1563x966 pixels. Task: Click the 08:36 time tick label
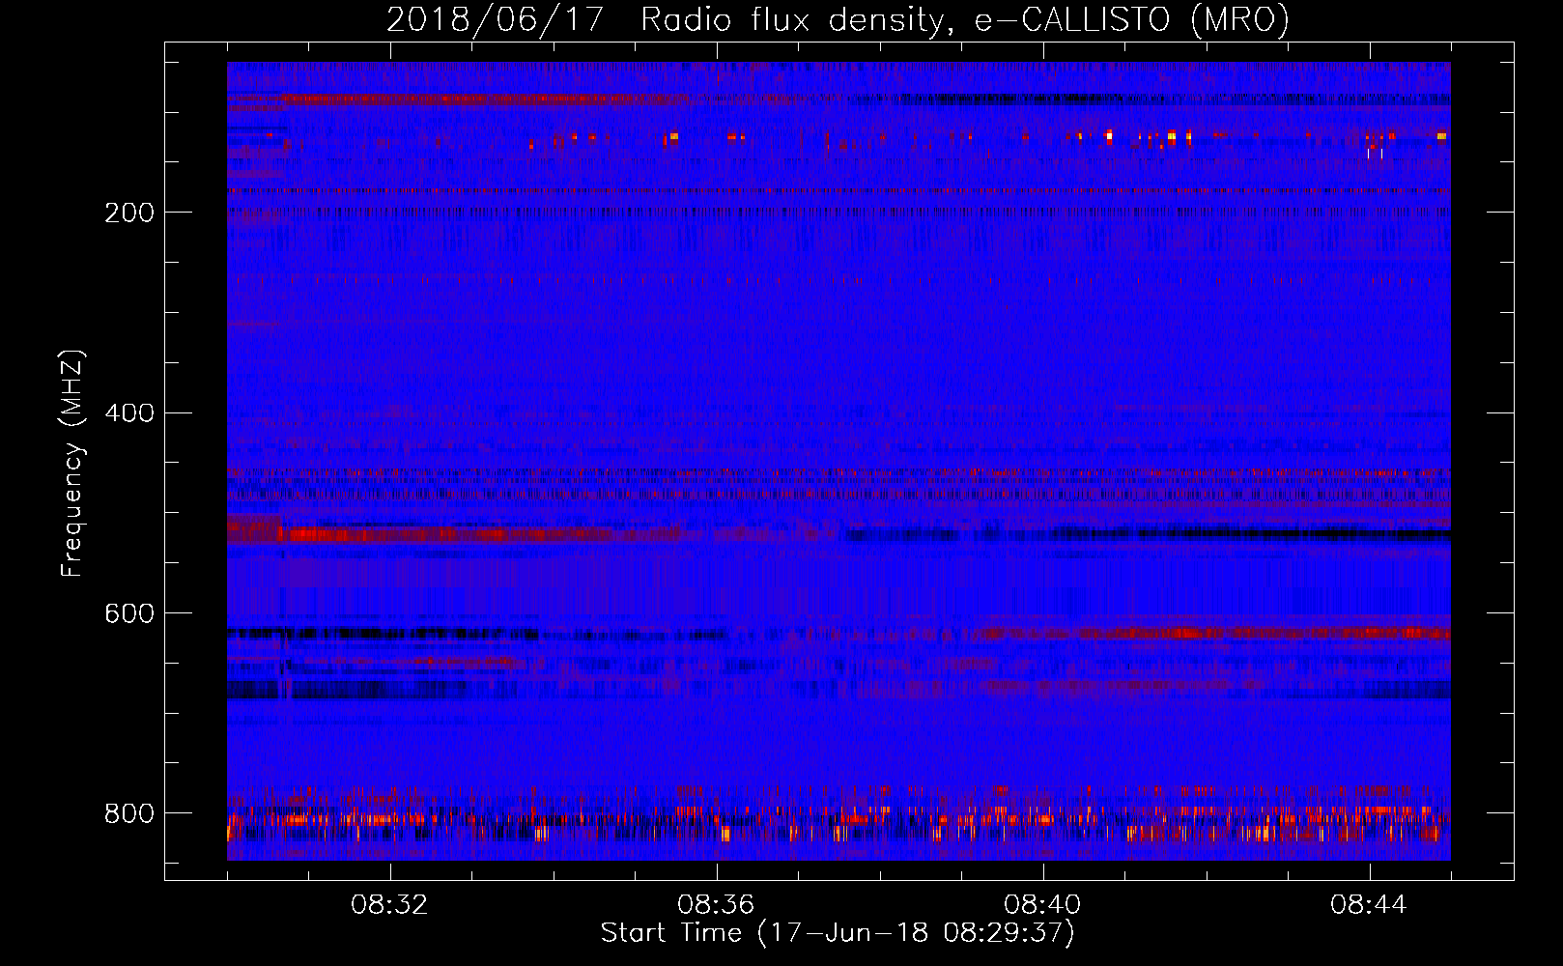717,905
